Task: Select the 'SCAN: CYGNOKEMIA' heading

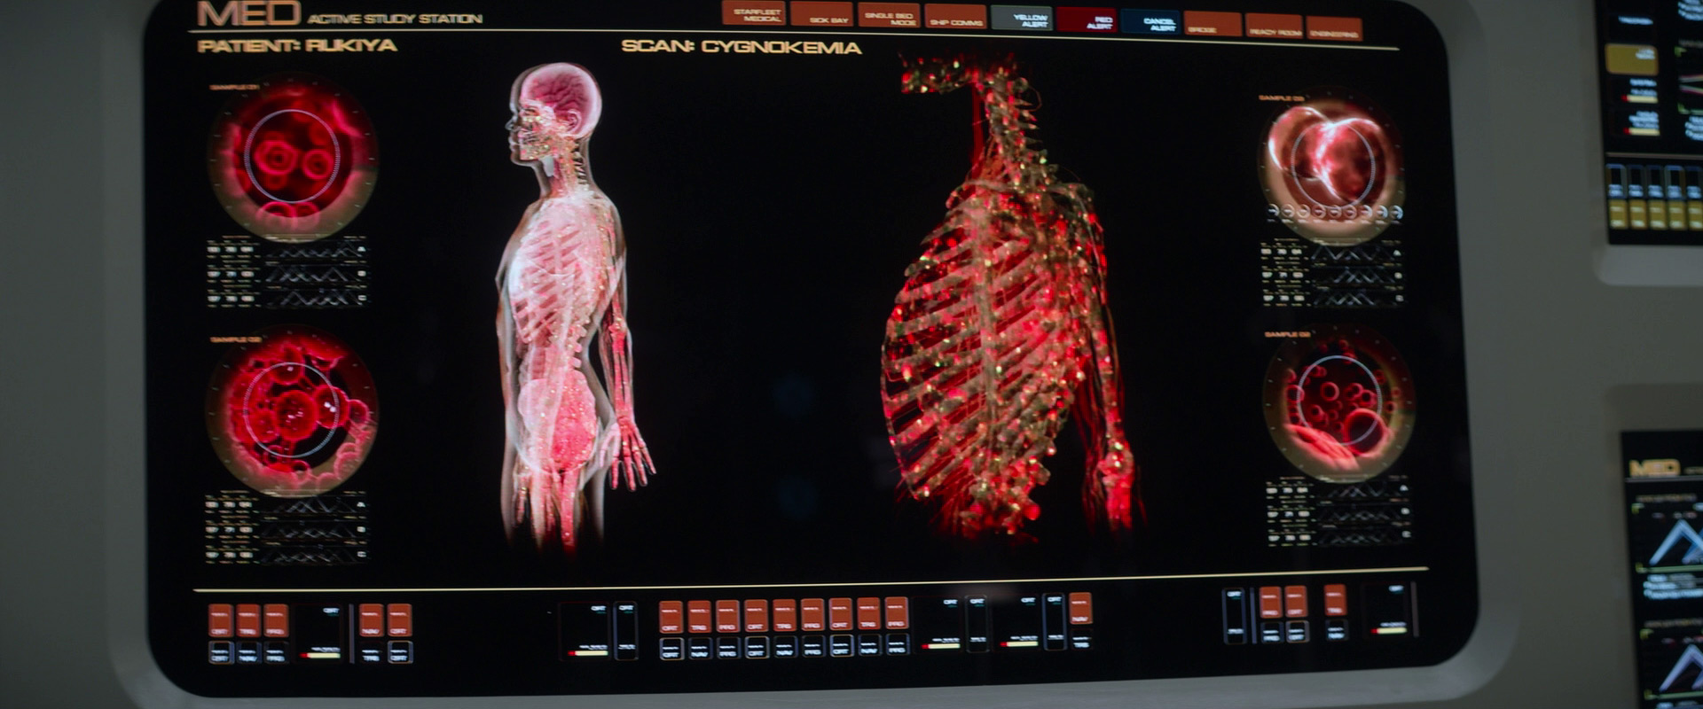Action: (742, 46)
